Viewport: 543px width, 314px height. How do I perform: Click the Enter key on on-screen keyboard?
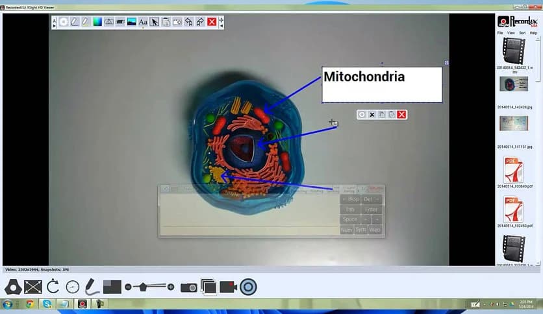click(x=372, y=210)
